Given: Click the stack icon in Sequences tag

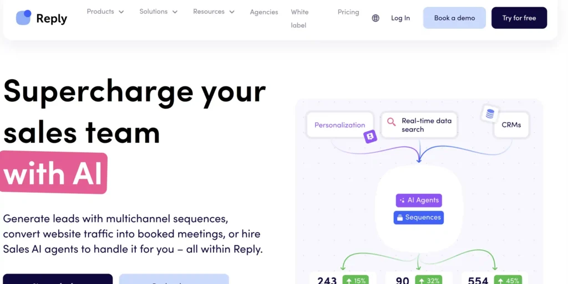Looking at the screenshot, I should [x=400, y=218].
